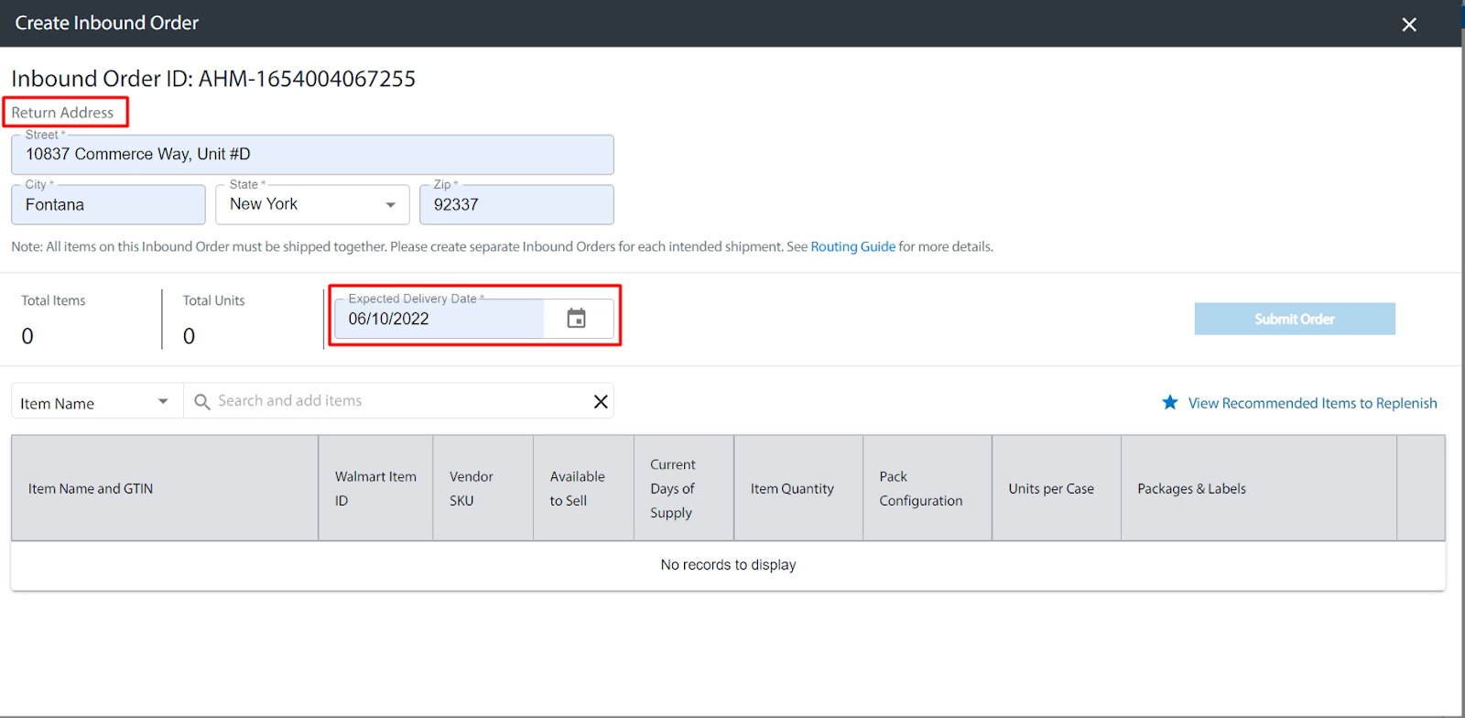Open the calendar date picker icon

click(x=576, y=319)
